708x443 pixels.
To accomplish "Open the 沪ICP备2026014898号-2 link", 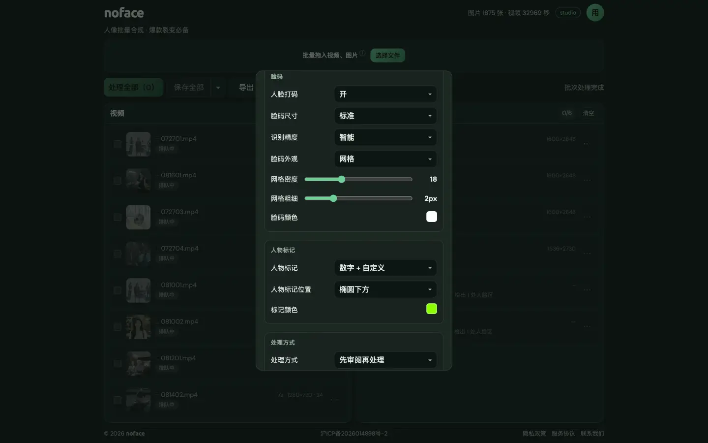I will [354, 434].
